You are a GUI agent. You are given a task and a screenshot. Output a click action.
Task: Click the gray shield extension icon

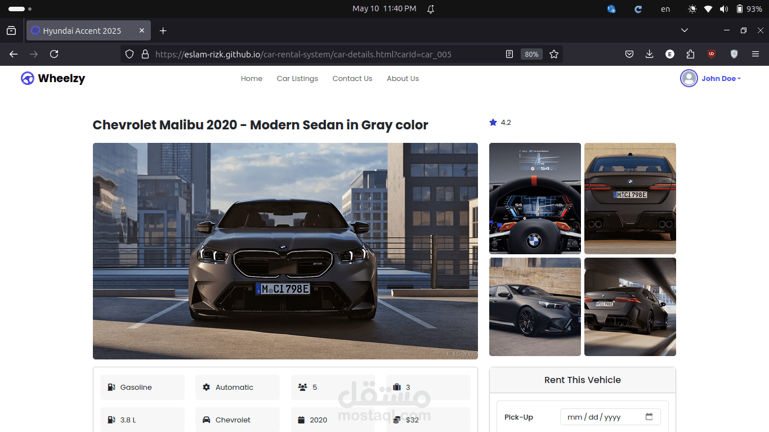[734, 54]
